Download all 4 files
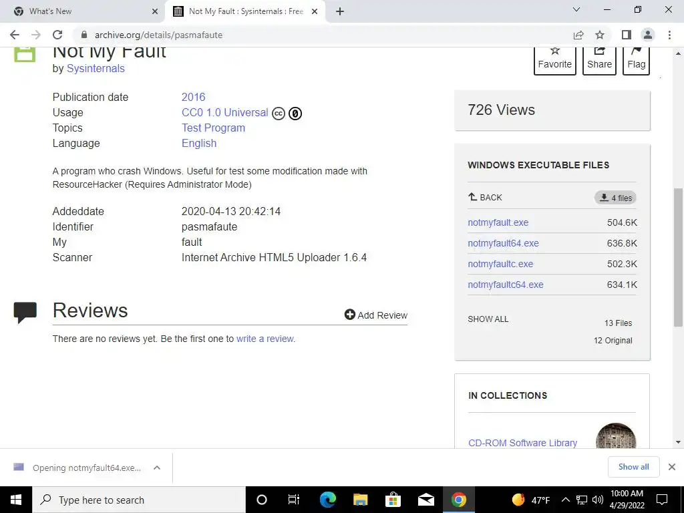This screenshot has width=684, height=513. pyautogui.click(x=615, y=198)
